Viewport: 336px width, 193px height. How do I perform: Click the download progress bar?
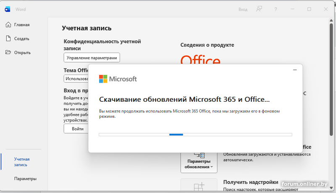[x=195, y=135]
